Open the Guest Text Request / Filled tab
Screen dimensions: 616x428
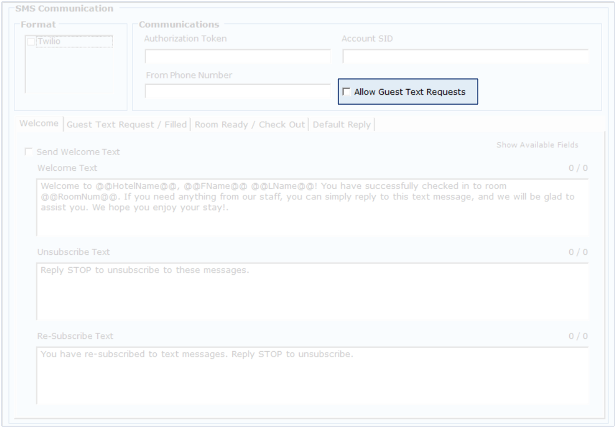(x=127, y=125)
